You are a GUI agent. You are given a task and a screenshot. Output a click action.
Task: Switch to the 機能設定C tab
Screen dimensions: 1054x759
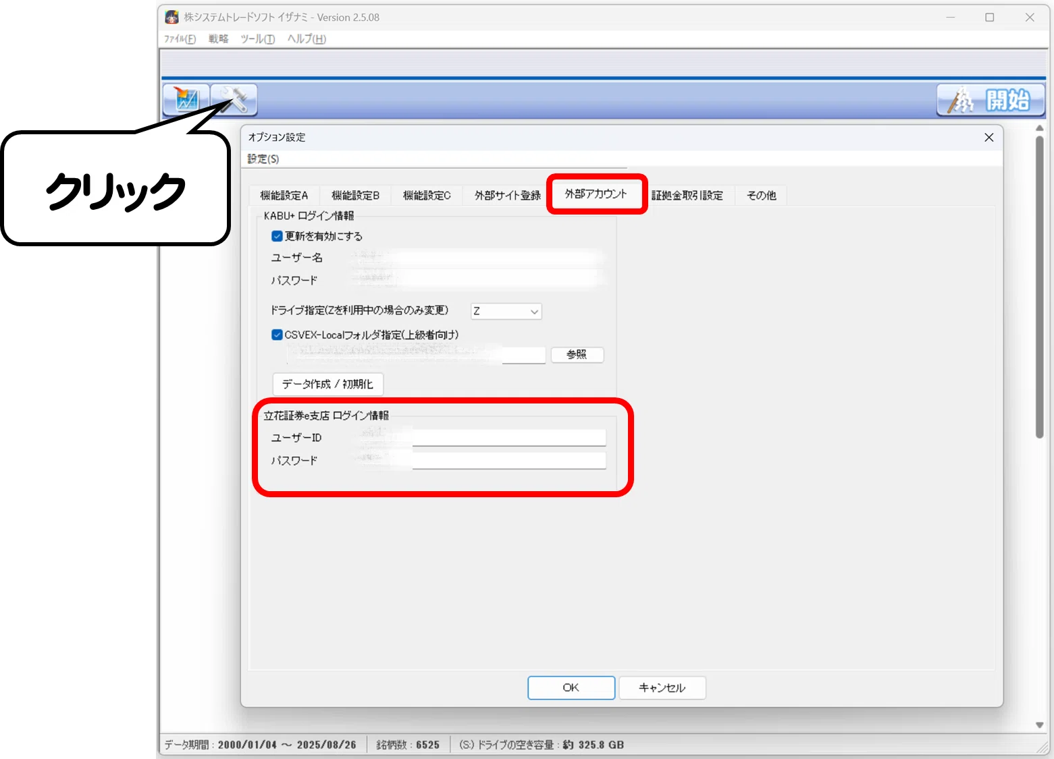pos(427,196)
